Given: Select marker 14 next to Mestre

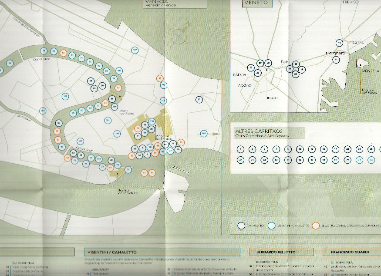Looking at the screenshot, I should coord(340,43).
